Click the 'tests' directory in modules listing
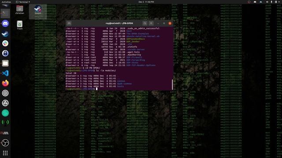Viewport: 282px width, 158px height. (x=120, y=86)
